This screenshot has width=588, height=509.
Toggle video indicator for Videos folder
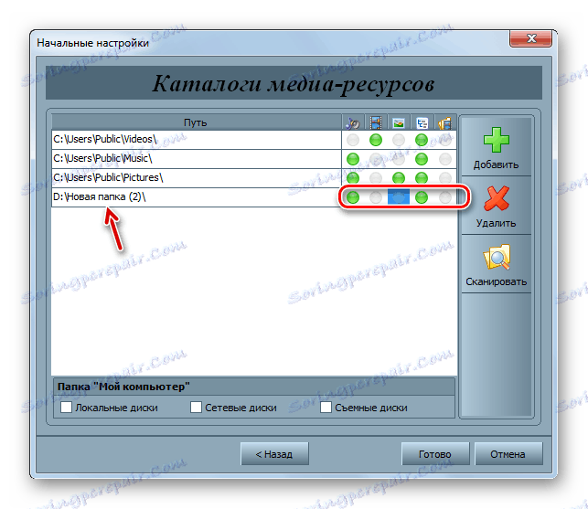tap(375, 140)
